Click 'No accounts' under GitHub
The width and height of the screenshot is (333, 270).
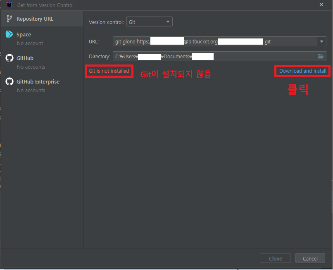[31, 67]
